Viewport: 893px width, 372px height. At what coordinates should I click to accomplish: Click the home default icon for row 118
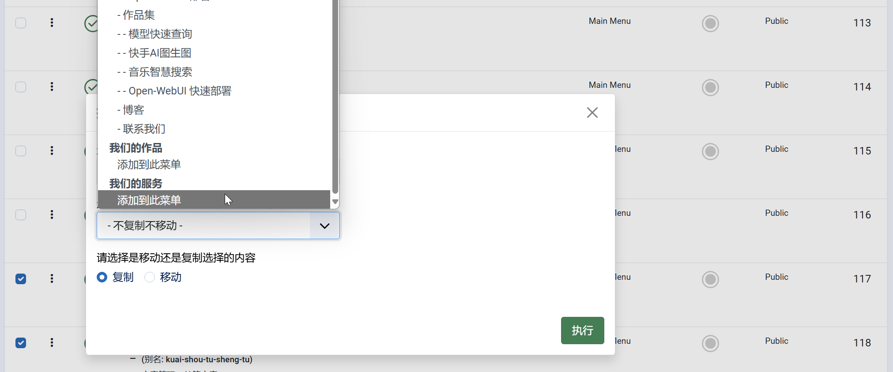tap(710, 343)
